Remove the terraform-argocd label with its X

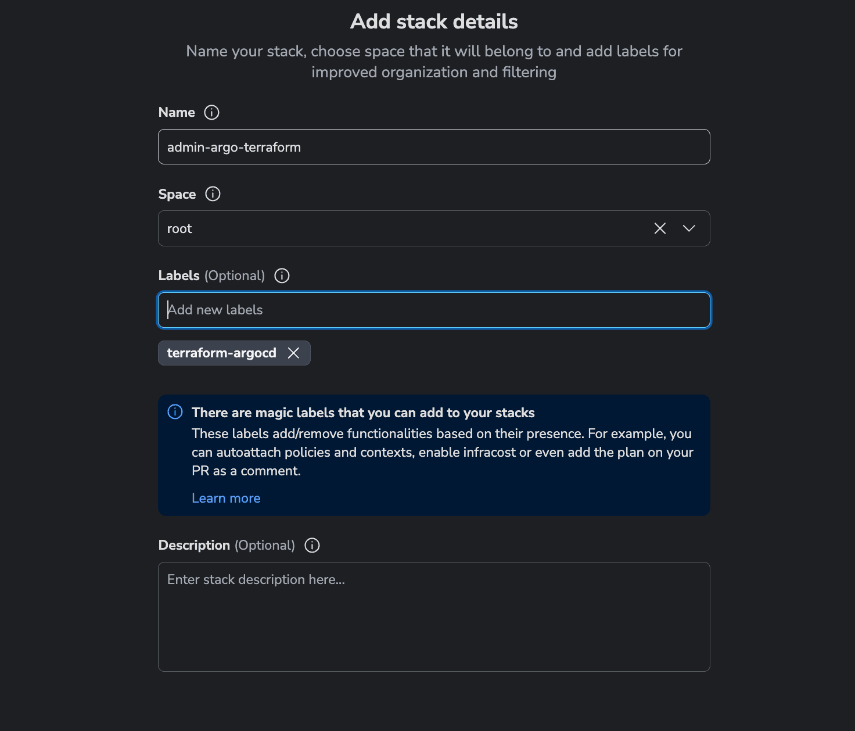(x=293, y=353)
